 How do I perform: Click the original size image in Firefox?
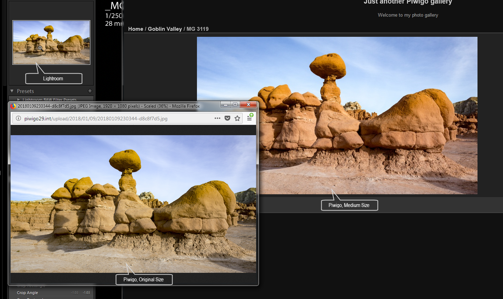(133, 204)
